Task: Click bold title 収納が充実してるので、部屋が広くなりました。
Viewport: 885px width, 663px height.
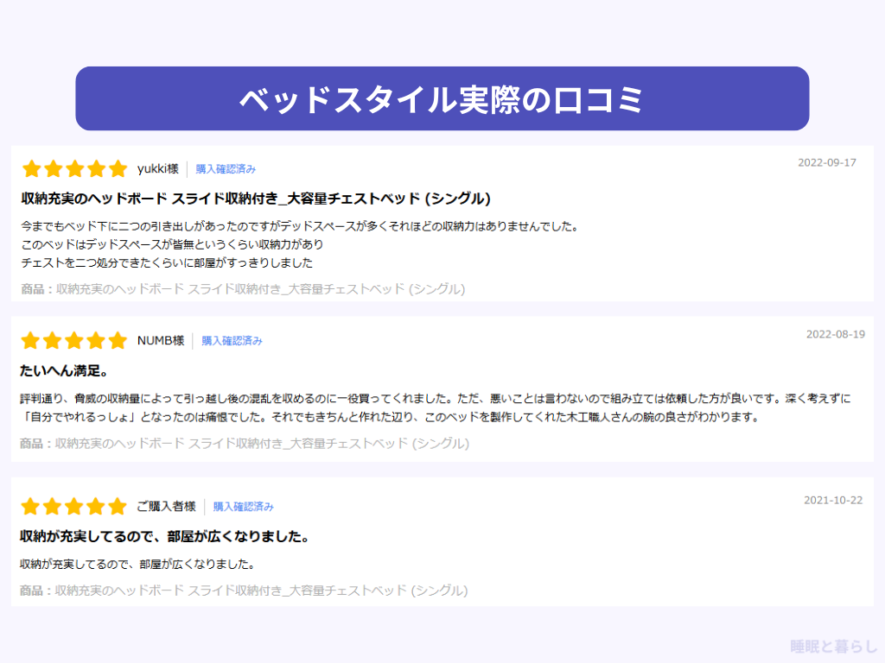Action: [165, 536]
